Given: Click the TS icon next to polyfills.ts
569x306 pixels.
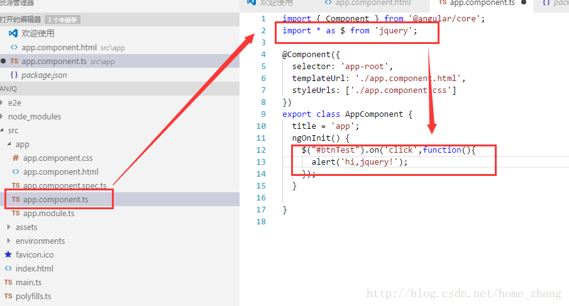Looking at the screenshot, I should click(x=8, y=296).
